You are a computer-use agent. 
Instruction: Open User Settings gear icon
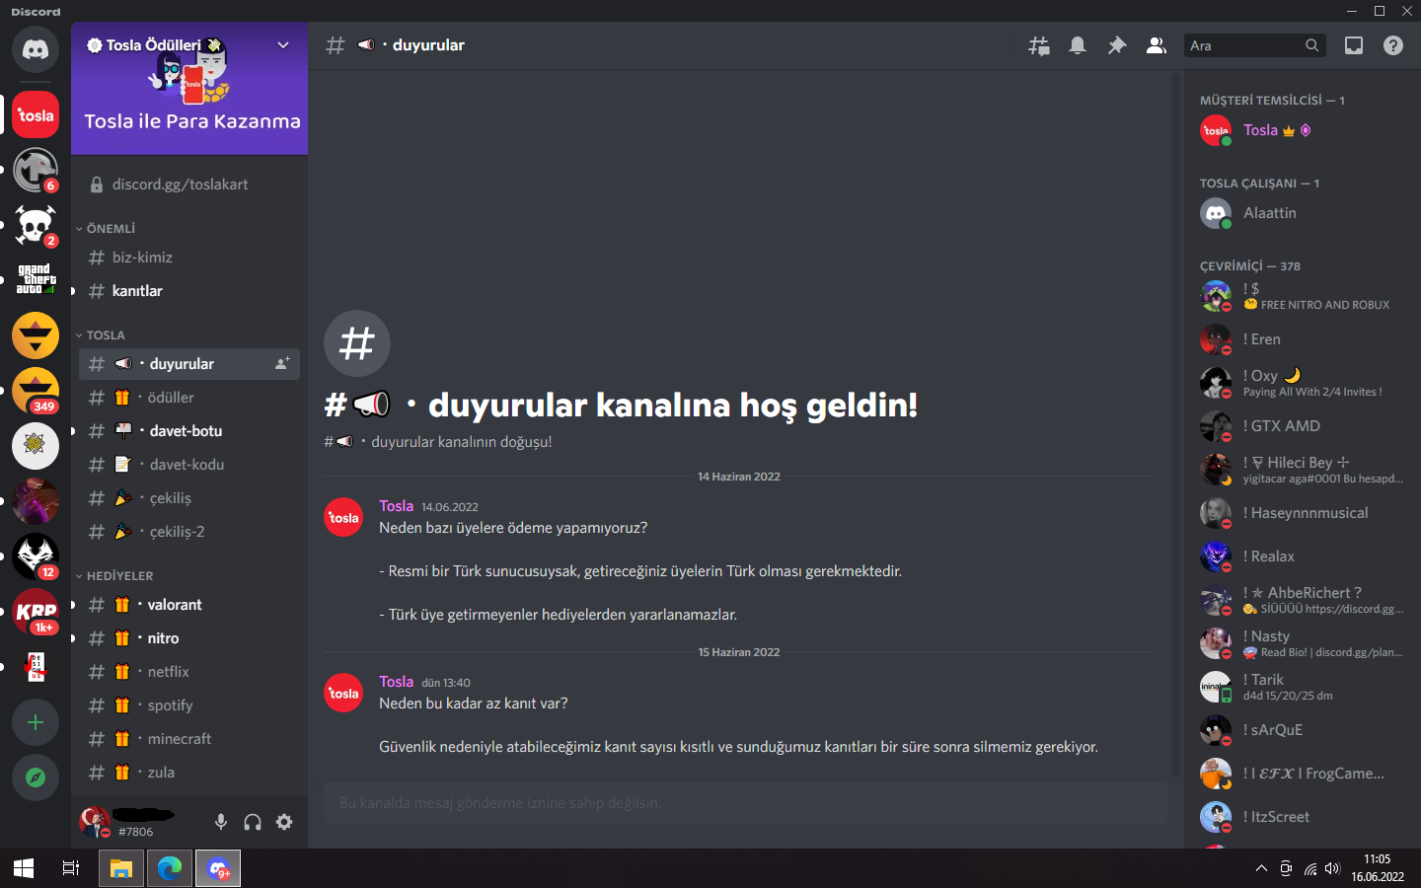(284, 822)
